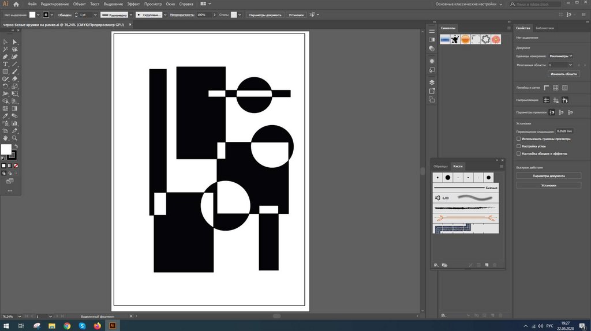Viewport: 591px width, 331px height.
Task: Click the 'Изменить области' button
Action: tap(563, 74)
